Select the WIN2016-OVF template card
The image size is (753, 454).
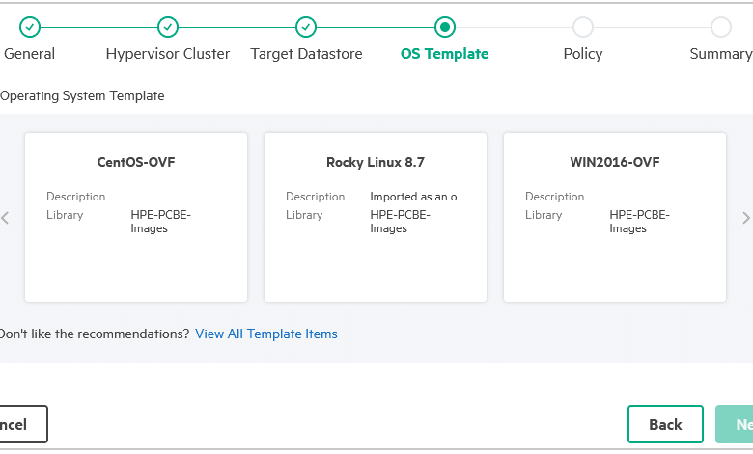[x=615, y=217]
